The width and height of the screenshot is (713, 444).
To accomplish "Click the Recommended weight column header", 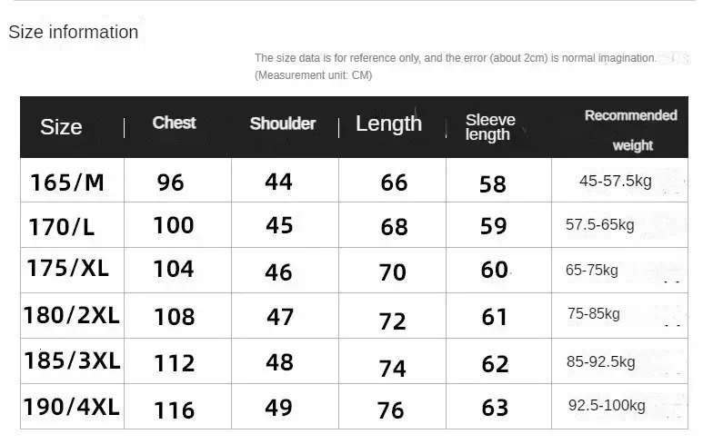I will pyautogui.click(x=631, y=130).
